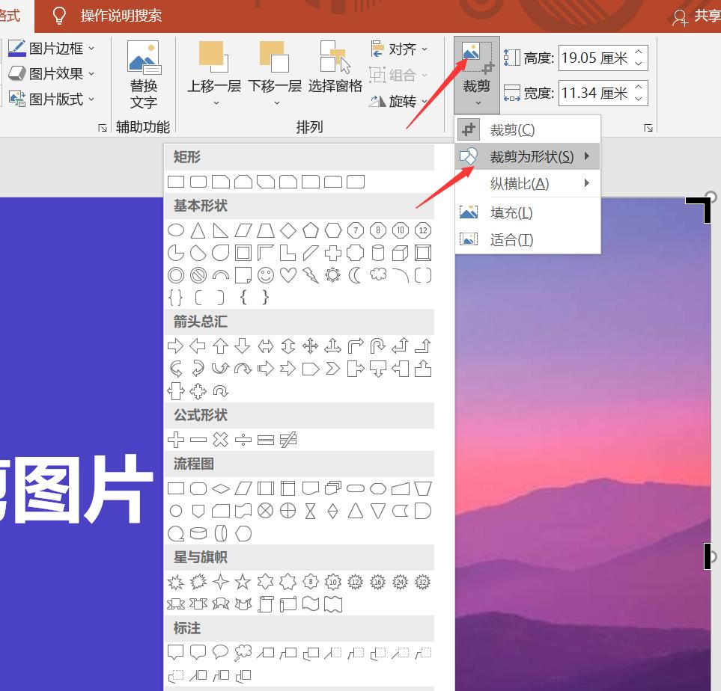Select the right arrow shape
The width and height of the screenshot is (721, 691).
pyautogui.click(x=176, y=345)
